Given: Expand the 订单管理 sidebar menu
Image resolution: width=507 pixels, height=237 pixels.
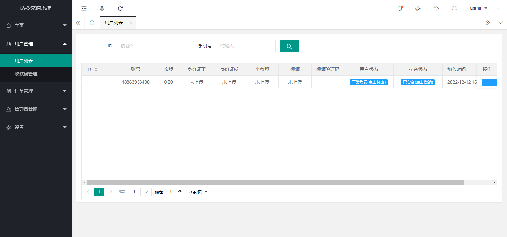Looking at the screenshot, I should click(x=36, y=91).
